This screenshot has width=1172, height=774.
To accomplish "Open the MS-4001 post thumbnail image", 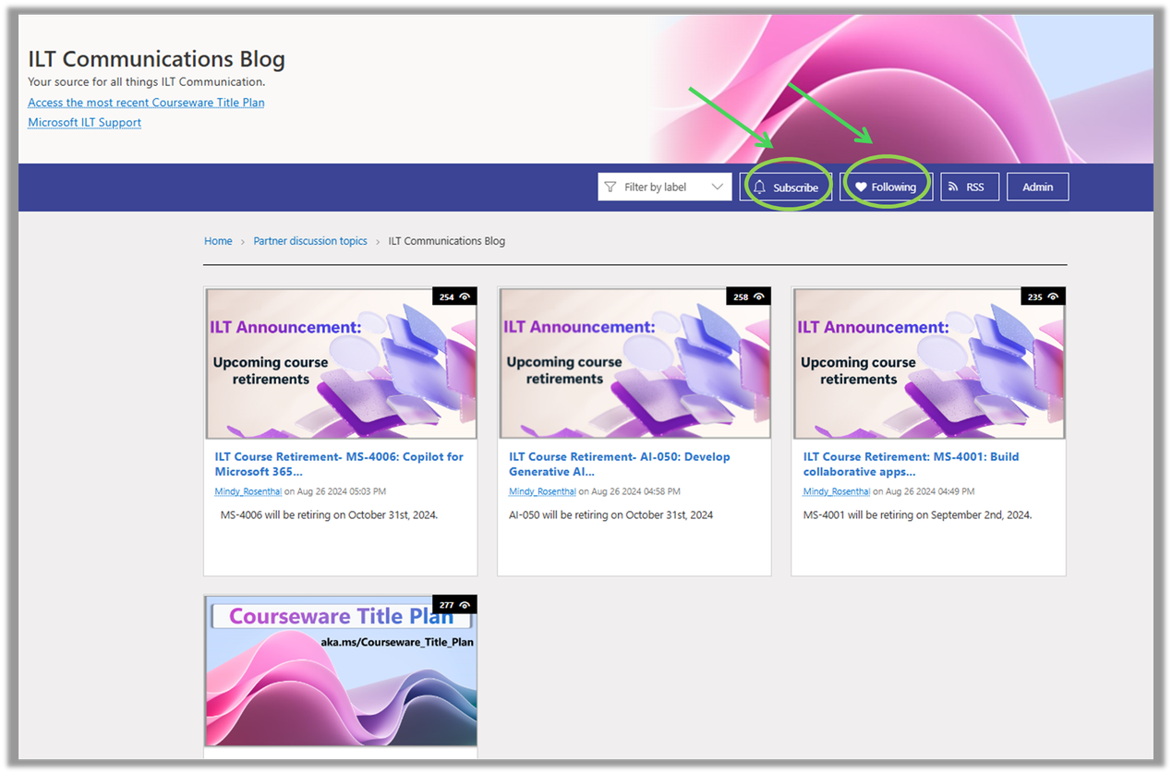I will pyautogui.click(x=929, y=363).
